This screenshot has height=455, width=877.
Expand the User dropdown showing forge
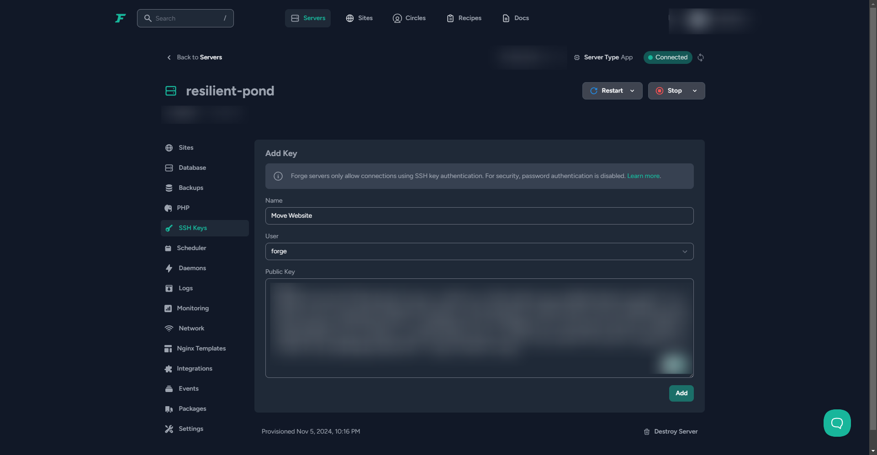pyautogui.click(x=479, y=251)
